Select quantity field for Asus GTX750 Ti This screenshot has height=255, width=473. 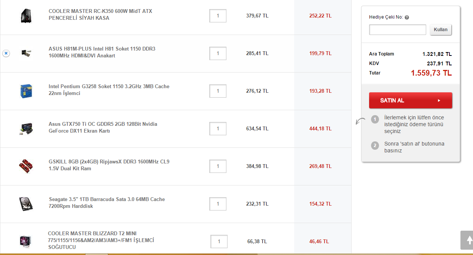coord(218,128)
